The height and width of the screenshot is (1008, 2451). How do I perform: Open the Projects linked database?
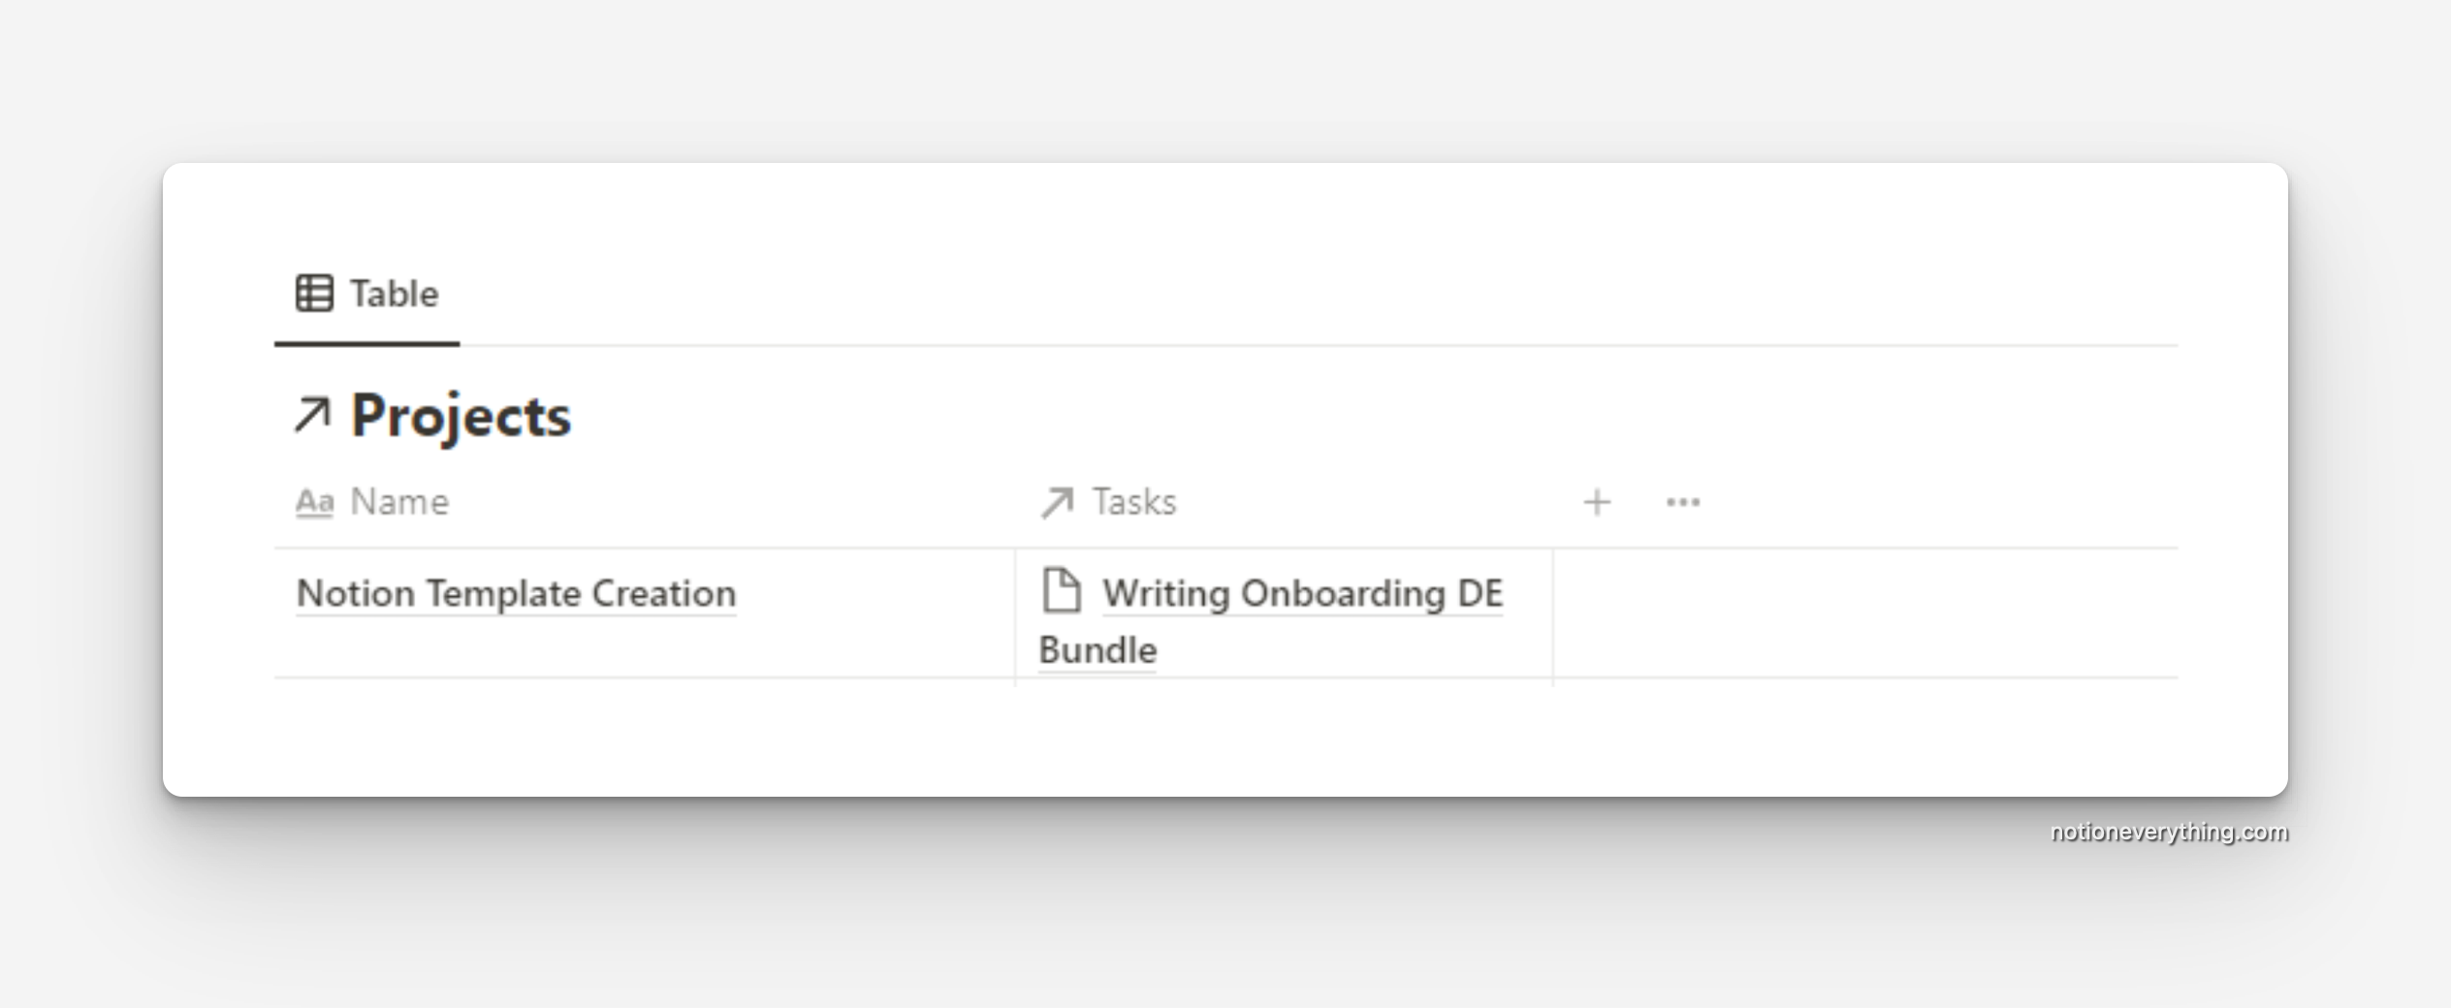461,415
